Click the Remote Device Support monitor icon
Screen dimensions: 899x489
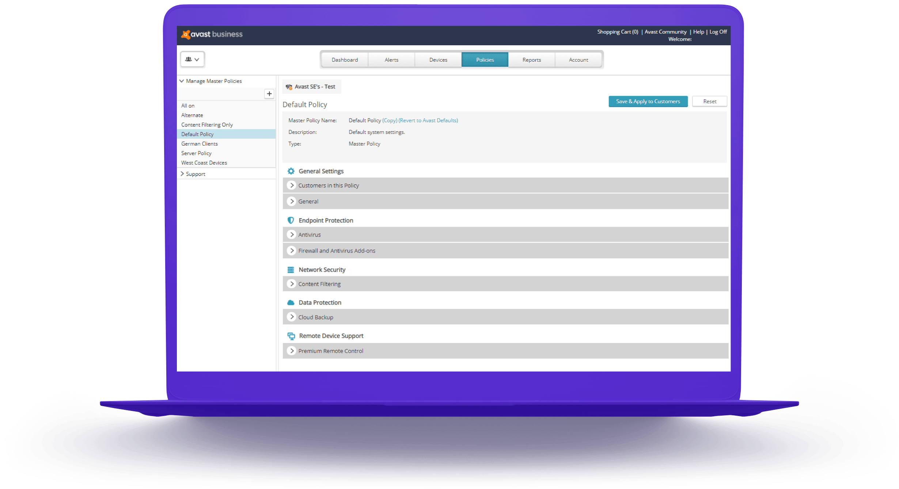pos(291,336)
